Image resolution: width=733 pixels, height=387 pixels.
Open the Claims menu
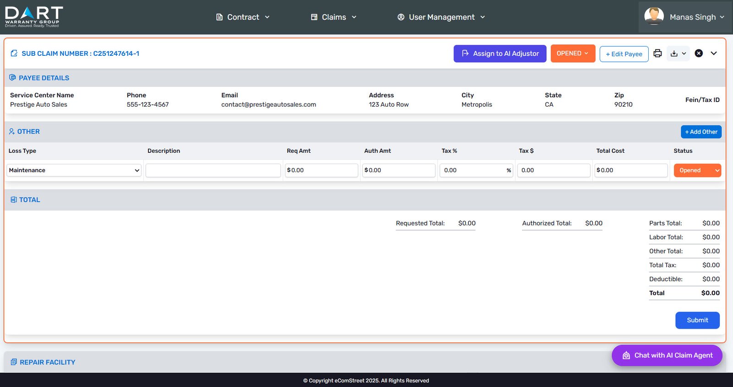(x=334, y=17)
